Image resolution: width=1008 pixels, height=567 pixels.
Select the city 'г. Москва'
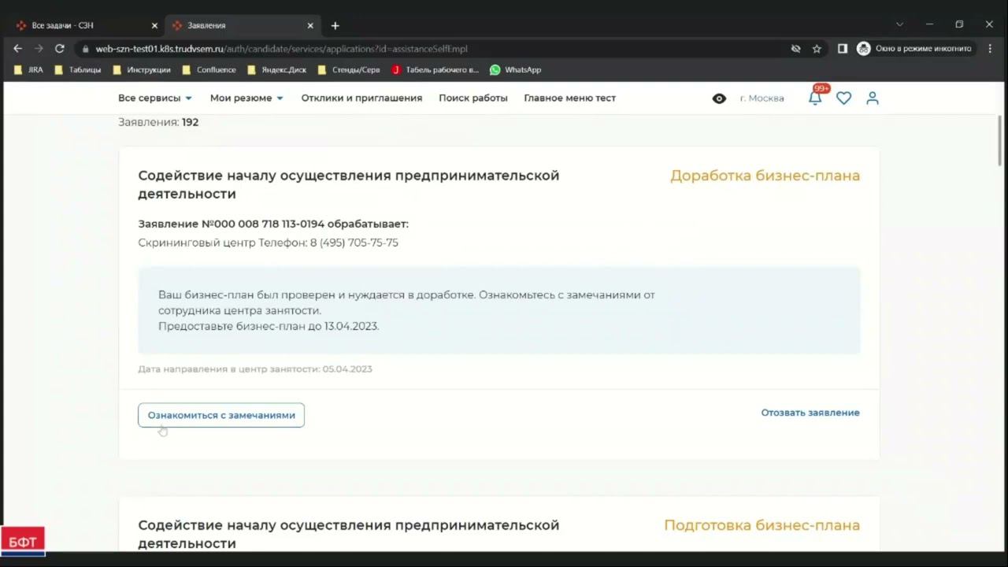coord(762,98)
